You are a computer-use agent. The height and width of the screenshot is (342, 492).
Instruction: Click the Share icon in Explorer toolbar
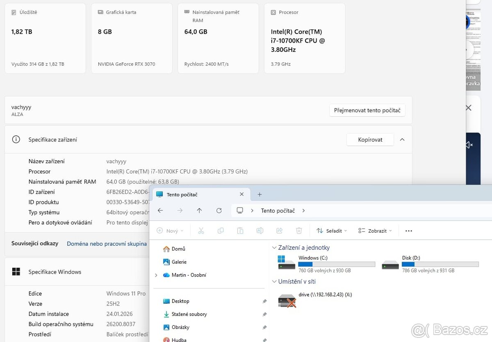pyautogui.click(x=280, y=231)
